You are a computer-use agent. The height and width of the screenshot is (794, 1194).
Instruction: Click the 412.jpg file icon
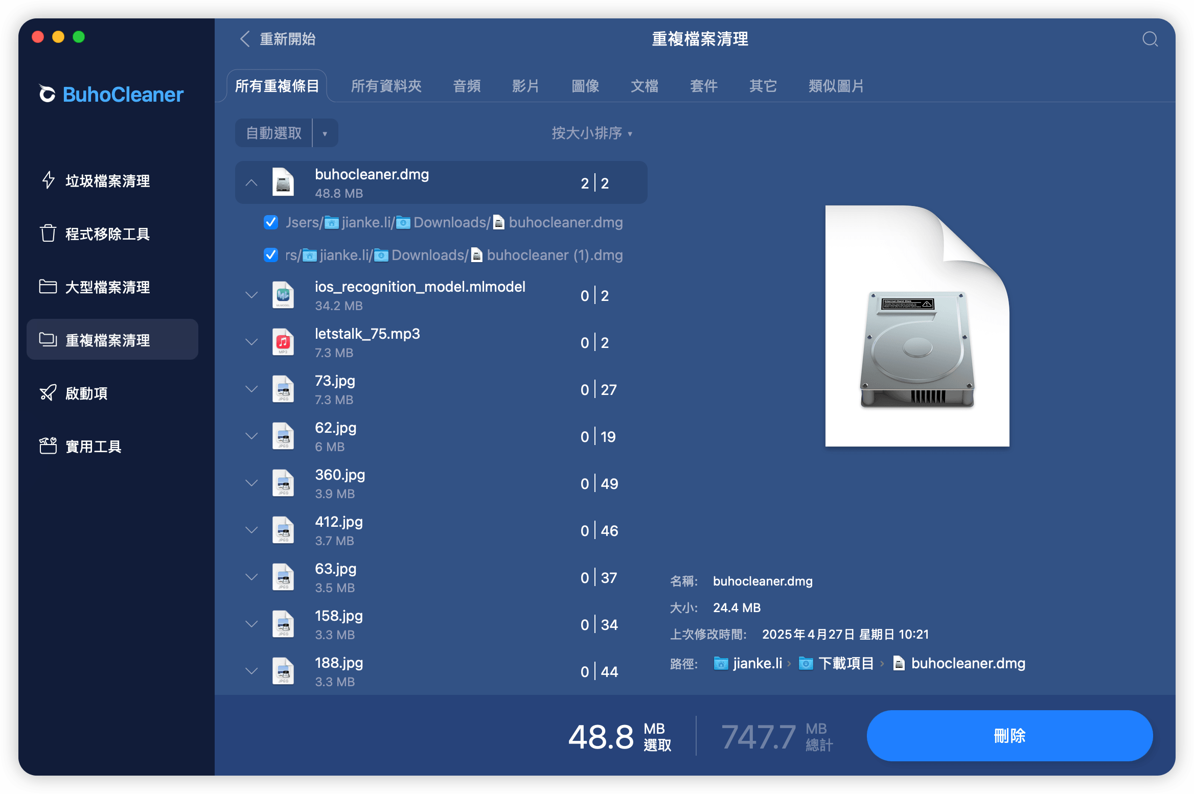point(283,530)
